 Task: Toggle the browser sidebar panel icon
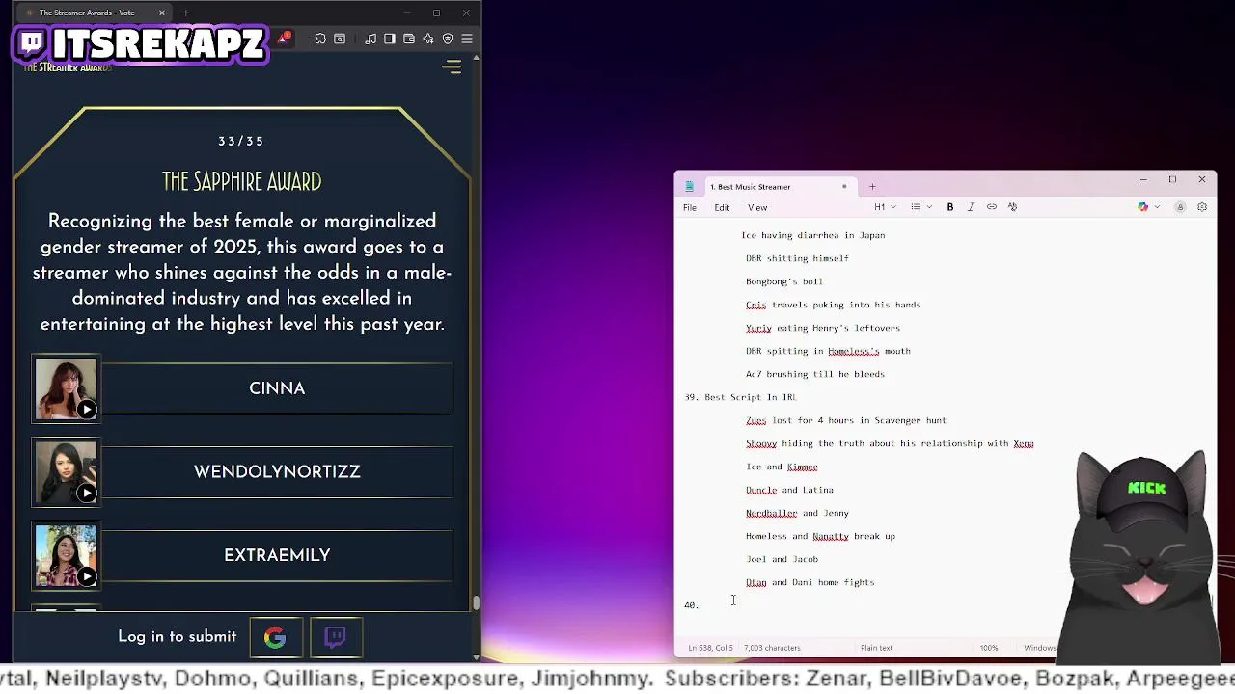390,39
